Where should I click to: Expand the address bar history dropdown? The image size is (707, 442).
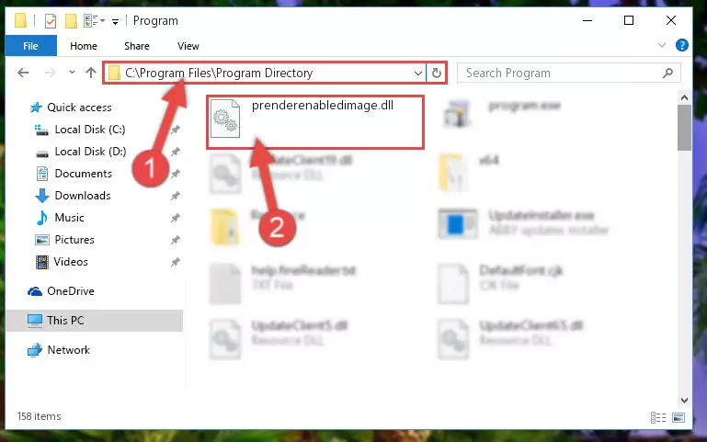point(418,73)
